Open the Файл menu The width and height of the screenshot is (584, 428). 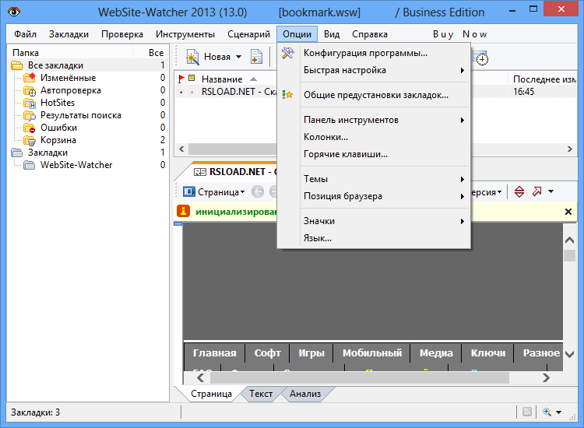click(x=25, y=34)
